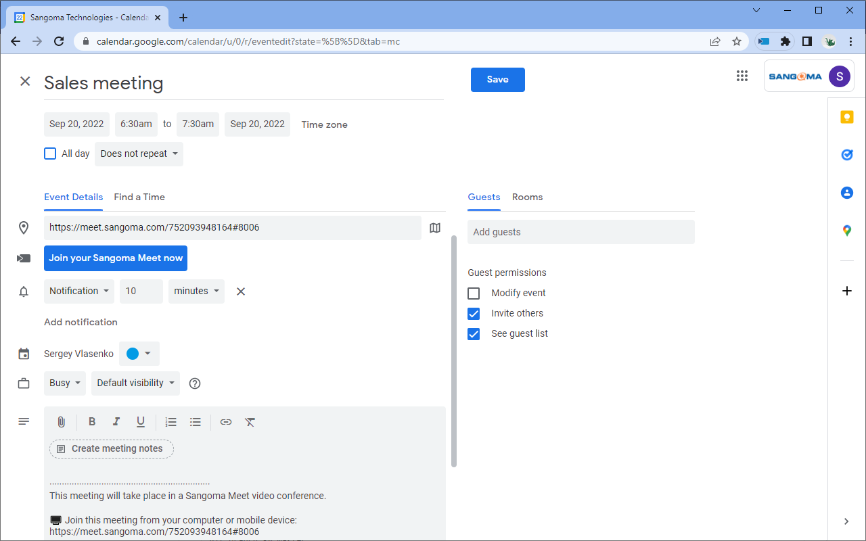Image resolution: width=866 pixels, height=541 pixels.
Task: Edit the Sales meeting title field
Action: pyautogui.click(x=244, y=83)
